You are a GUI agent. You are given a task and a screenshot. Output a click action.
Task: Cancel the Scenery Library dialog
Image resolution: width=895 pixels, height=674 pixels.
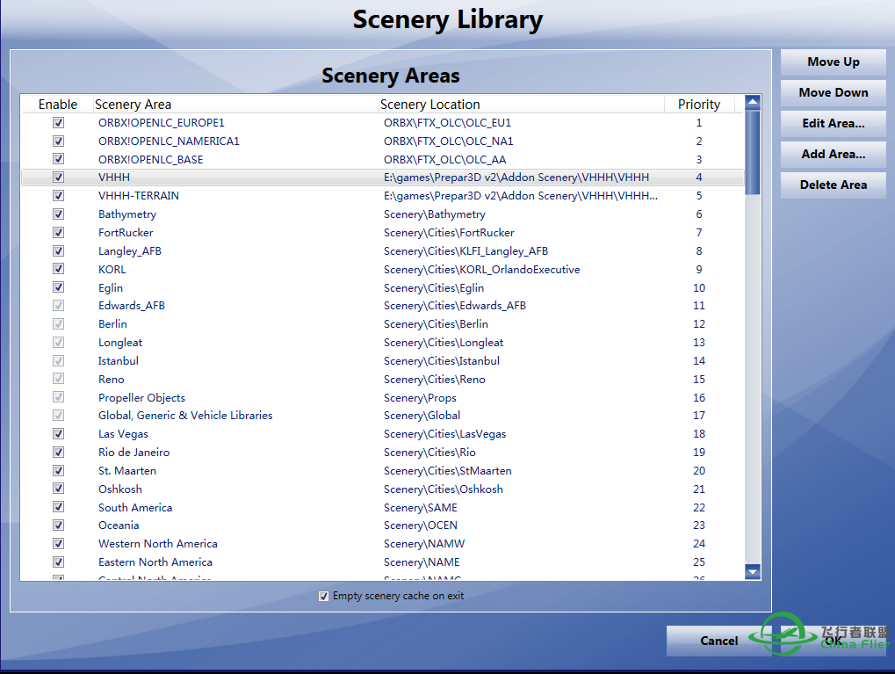click(718, 641)
